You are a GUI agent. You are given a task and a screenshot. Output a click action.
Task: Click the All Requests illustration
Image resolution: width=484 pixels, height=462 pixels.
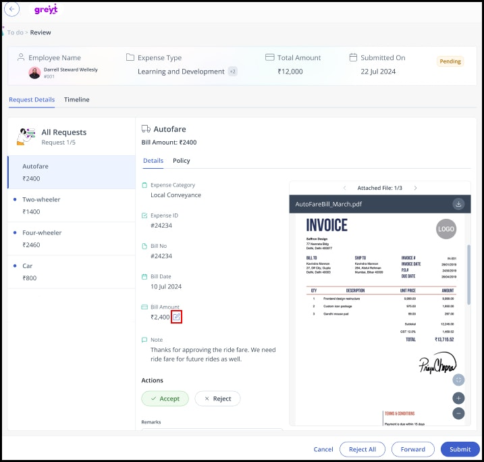coord(26,136)
